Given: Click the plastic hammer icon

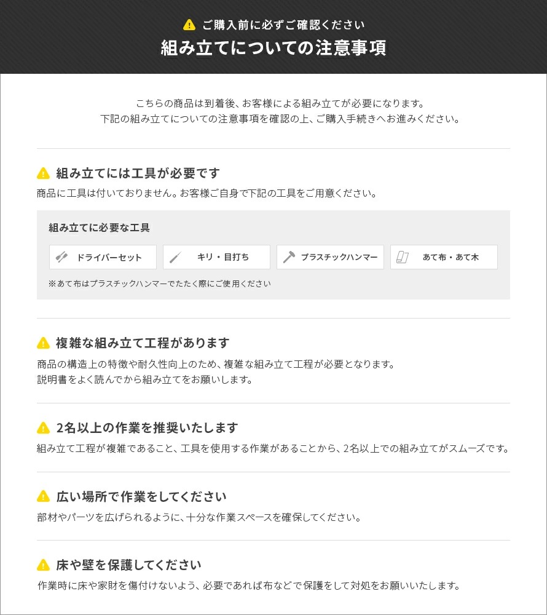Looking at the screenshot, I should pyautogui.click(x=289, y=257).
